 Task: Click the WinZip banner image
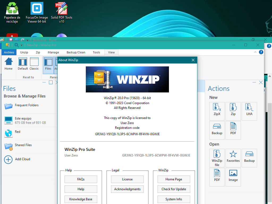127,79
